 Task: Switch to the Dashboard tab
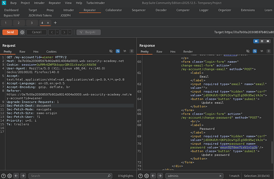point(11,10)
